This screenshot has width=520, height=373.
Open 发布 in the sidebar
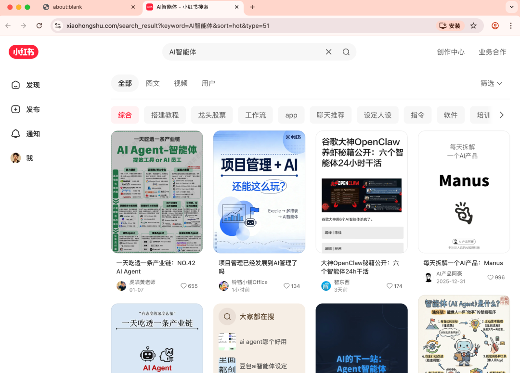[x=26, y=109]
